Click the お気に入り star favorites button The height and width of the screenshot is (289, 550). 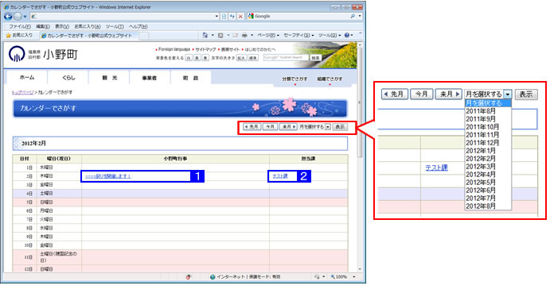coord(19,36)
